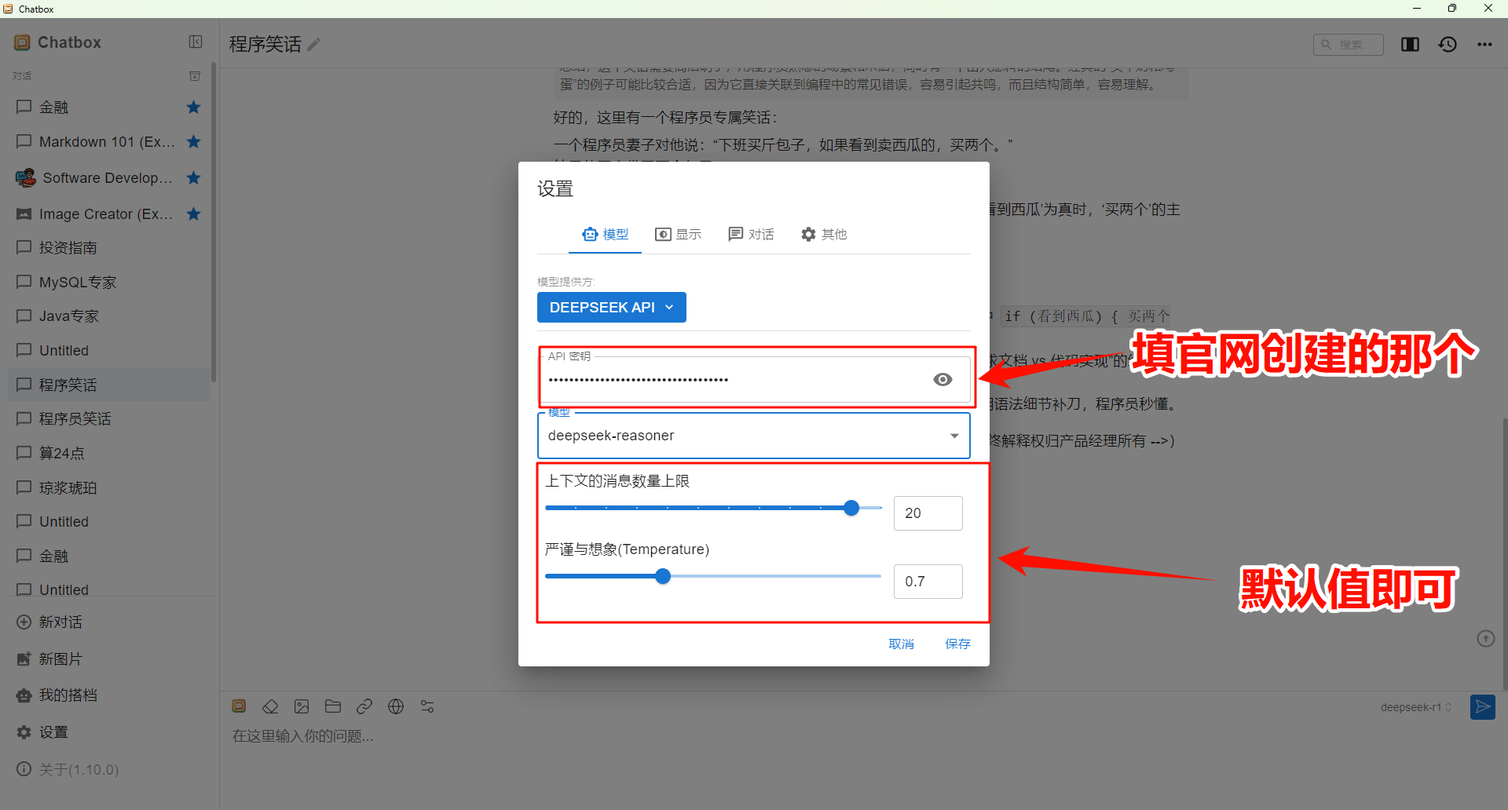Screen dimensions: 1508x810
Task: Toggle web browsing globe icon
Action: pos(396,707)
